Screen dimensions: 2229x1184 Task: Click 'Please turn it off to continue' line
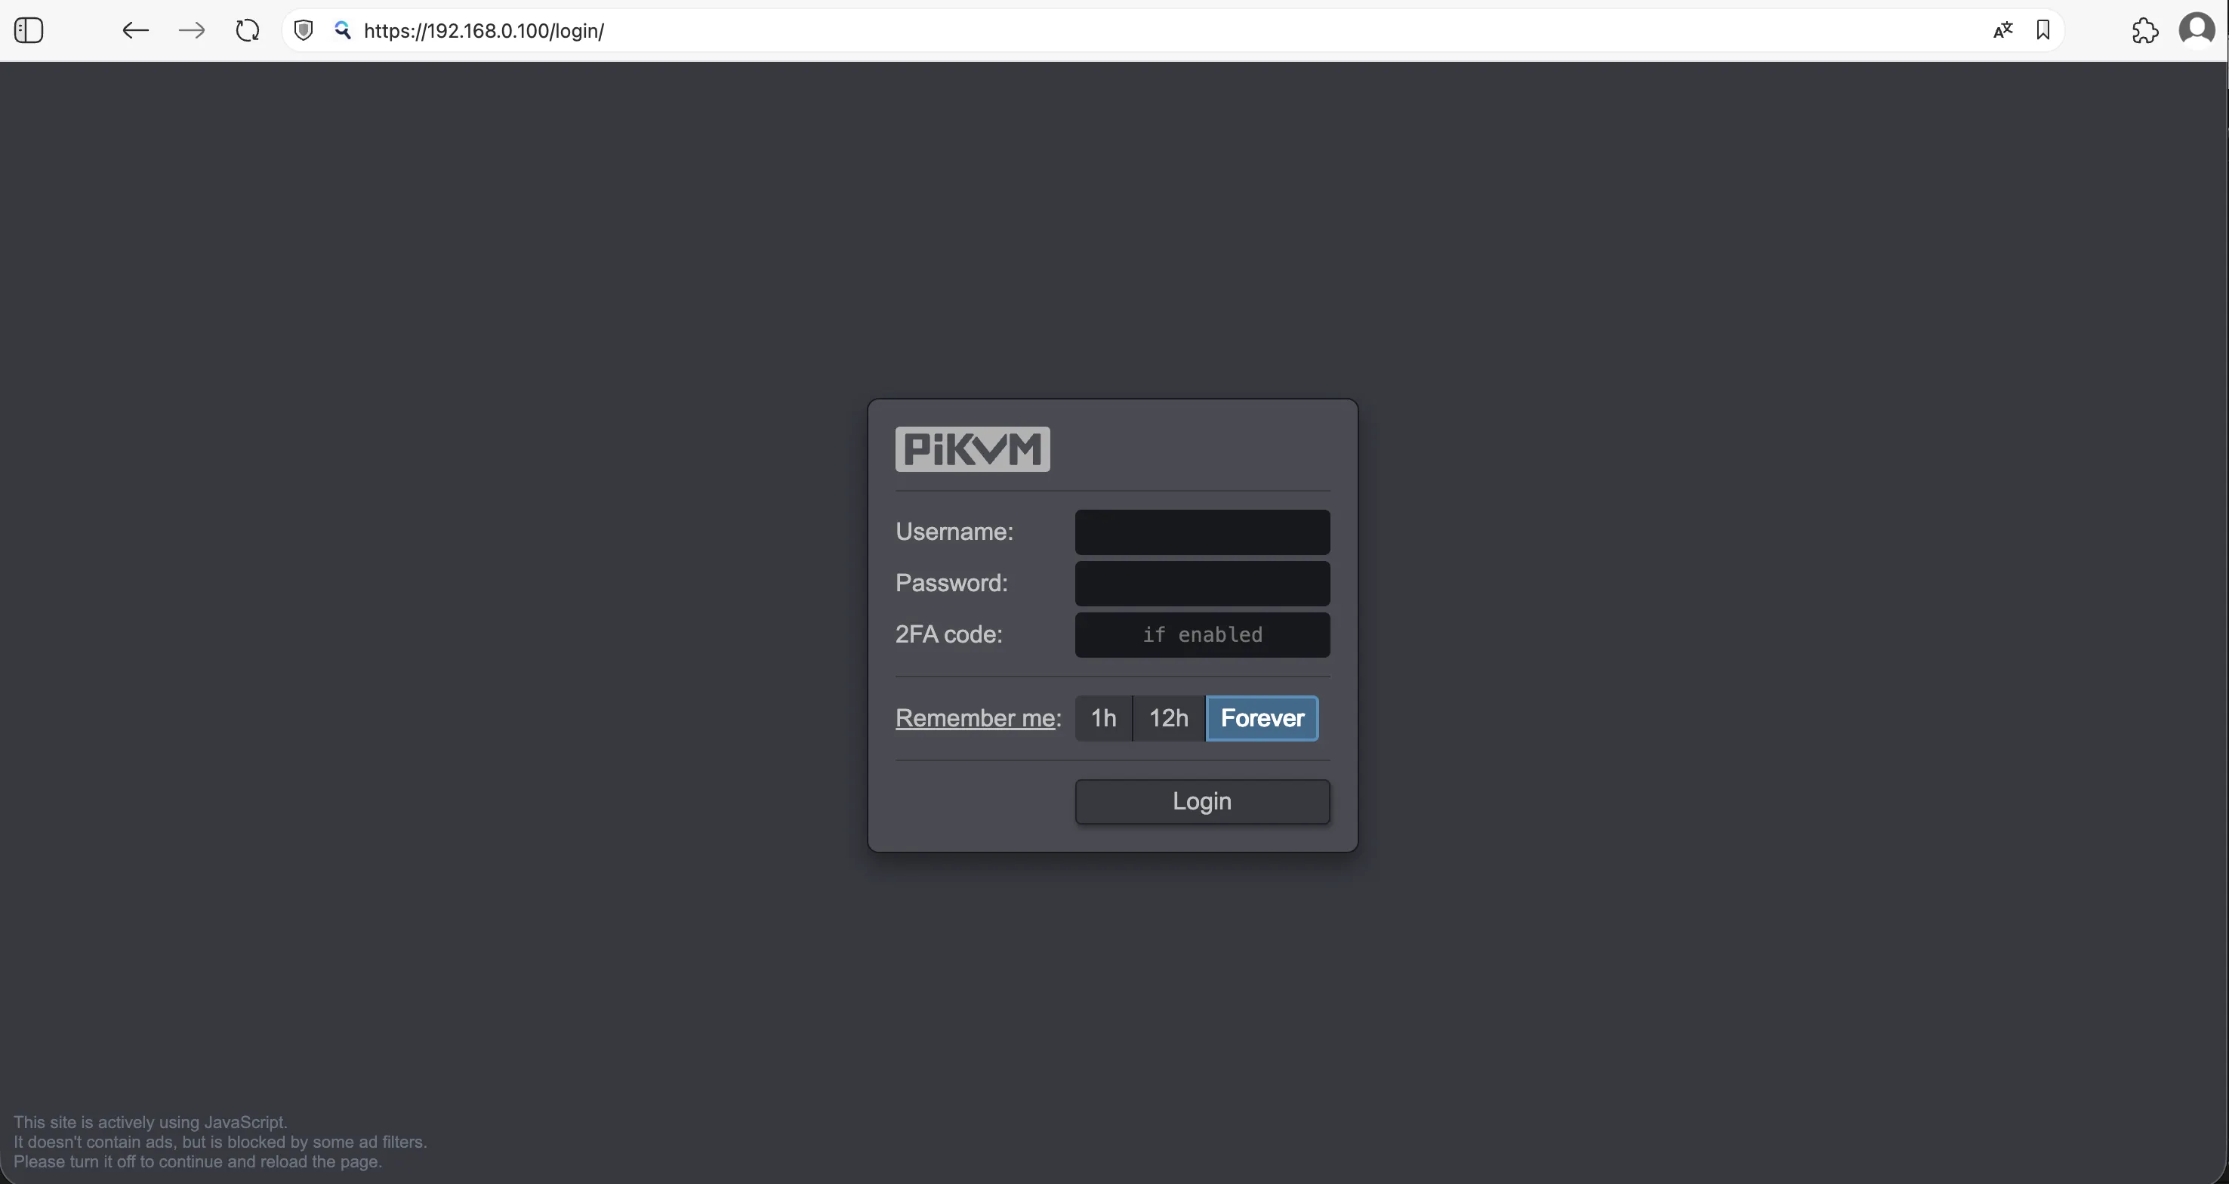198,1161
